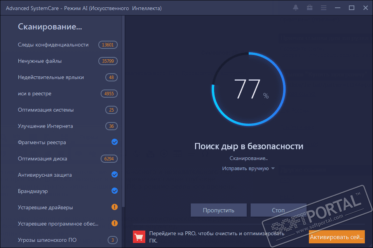This screenshot has height=248, width=373.
Task: Select Брандмауэр item
Action: tap(33, 191)
